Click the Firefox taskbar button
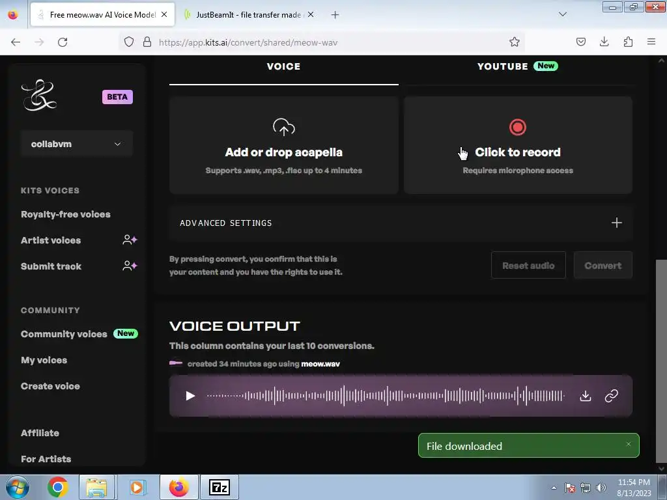The width and height of the screenshot is (667, 500). pos(179,487)
